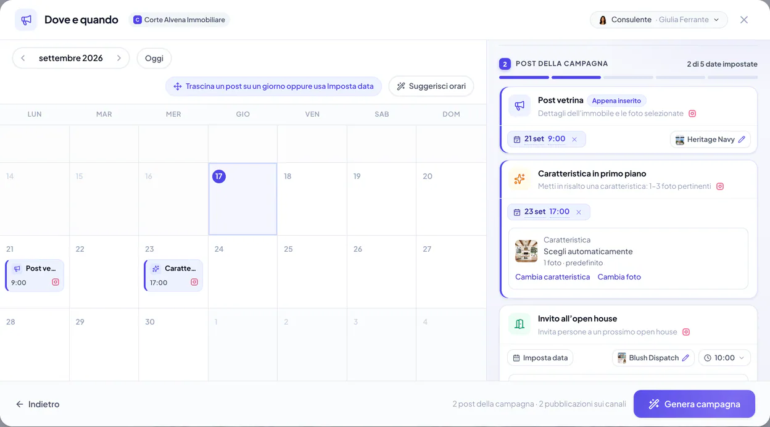Click the sparkle icon on the Caratteristica in primo piano card
Screen dimensions: 770x427
click(520, 179)
